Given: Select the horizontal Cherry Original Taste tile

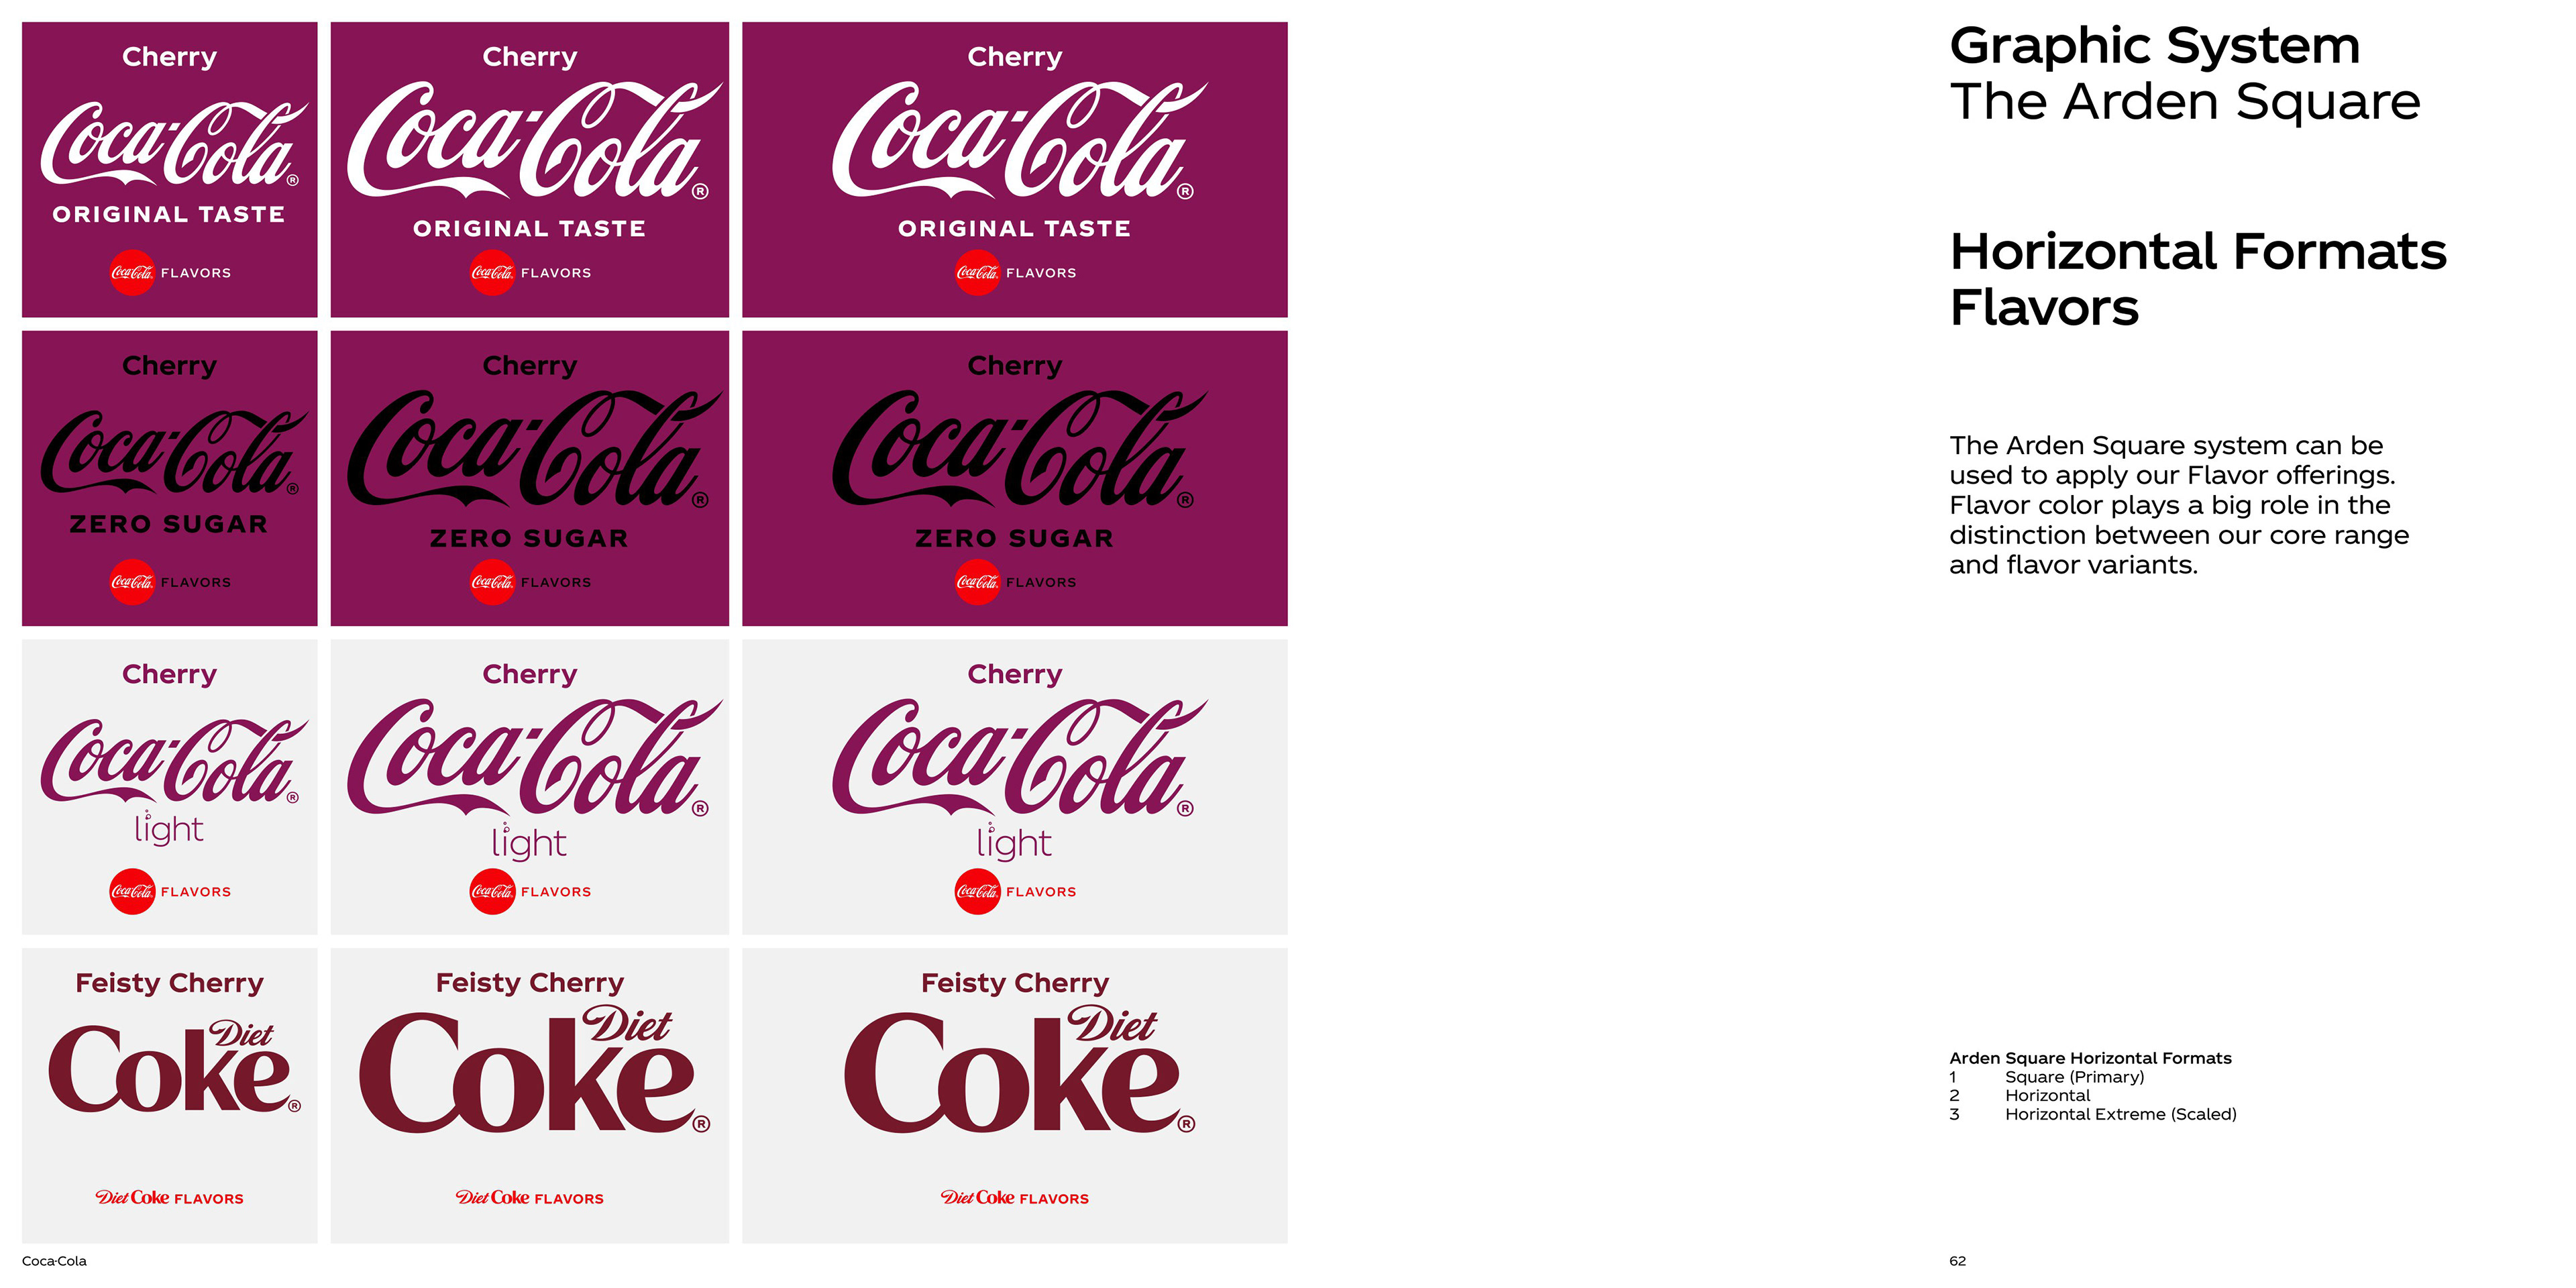Looking at the screenshot, I should coord(529,170).
